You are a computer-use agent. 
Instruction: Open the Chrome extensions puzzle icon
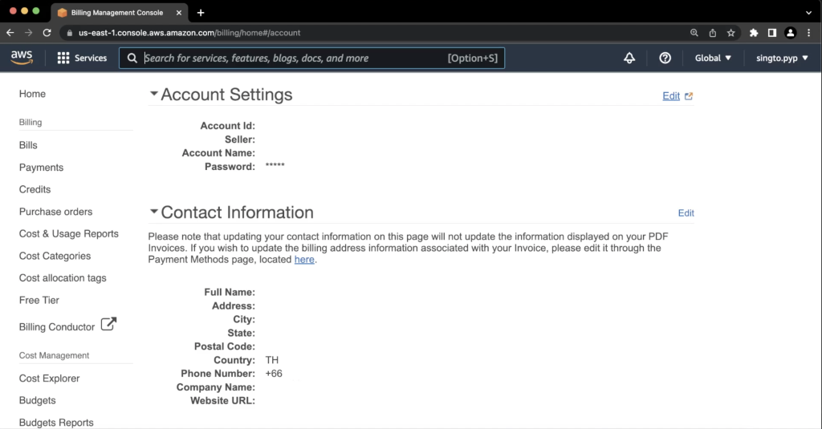[x=753, y=33]
